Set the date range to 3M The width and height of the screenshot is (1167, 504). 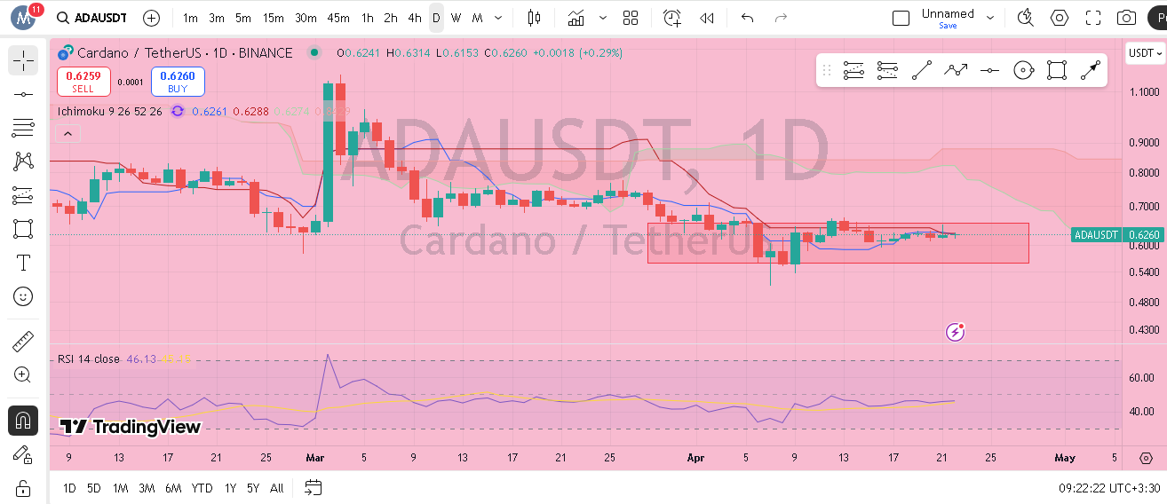coord(147,487)
